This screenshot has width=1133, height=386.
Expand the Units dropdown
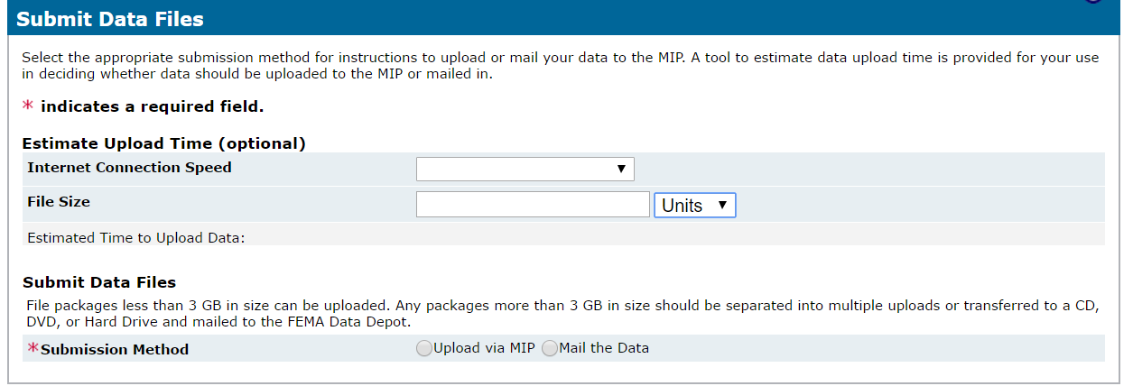point(694,205)
